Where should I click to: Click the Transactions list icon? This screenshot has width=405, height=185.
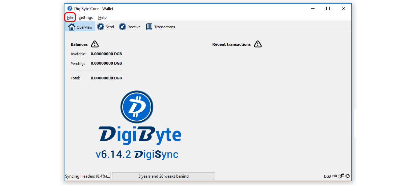coord(149,27)
